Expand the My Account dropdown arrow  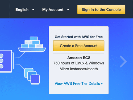click(68, 10)
